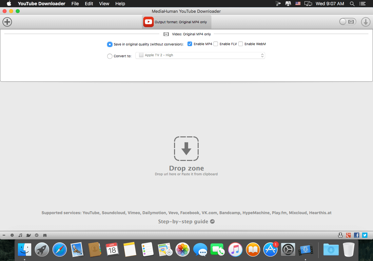Open Photos from the dock
The height and width of the screenshot is (261, 373).
(x=183, y=250)
